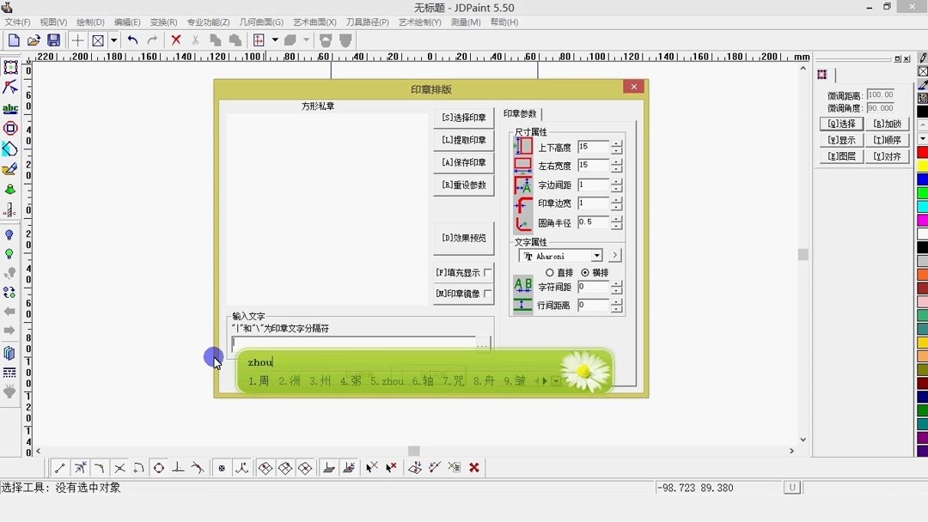Select the line drawing tool on bottom toolbar
Image resolution: width=928 pixels, height=522 pixels.
pyautogui.click(x=58, y=467)
